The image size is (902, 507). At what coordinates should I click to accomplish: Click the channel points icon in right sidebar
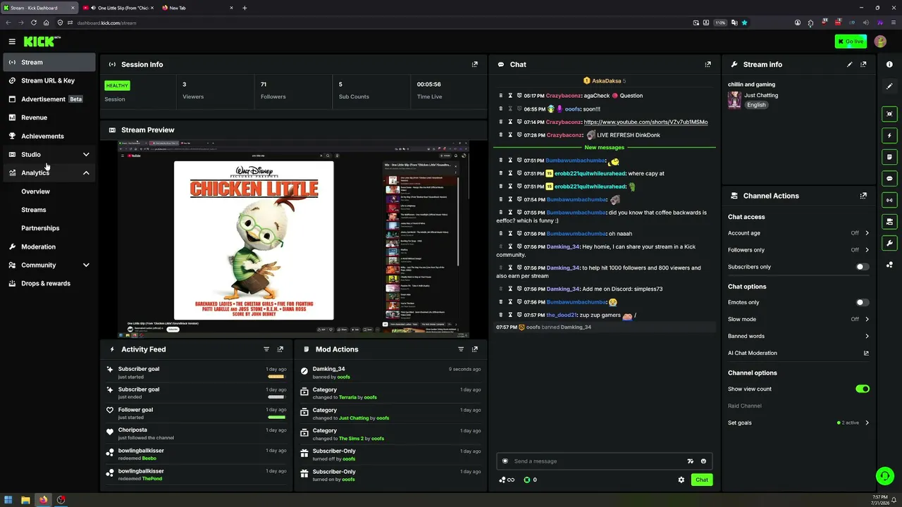(889, 265)
